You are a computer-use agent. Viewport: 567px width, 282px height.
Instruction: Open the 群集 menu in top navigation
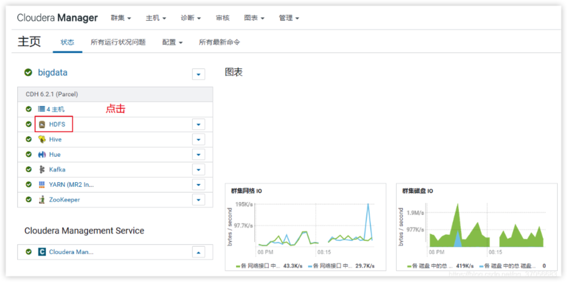121,18
